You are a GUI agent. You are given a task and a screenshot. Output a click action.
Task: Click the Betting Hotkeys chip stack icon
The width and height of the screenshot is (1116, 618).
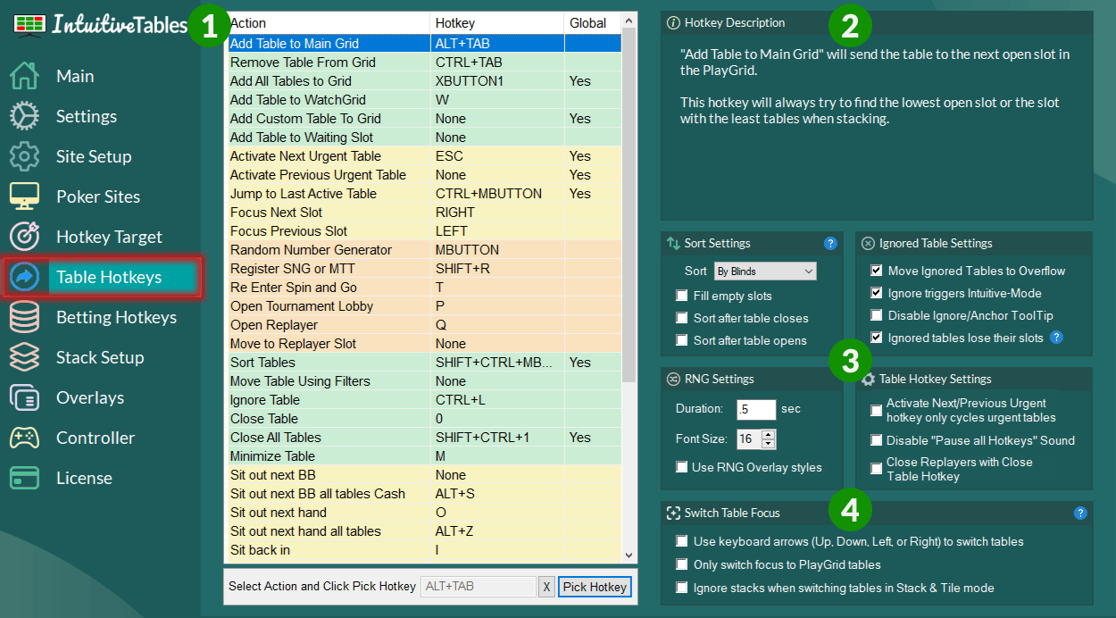(24, 317)
